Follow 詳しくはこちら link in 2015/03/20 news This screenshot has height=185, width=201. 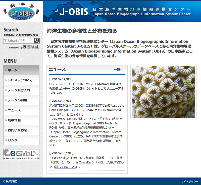click(66, 167)
